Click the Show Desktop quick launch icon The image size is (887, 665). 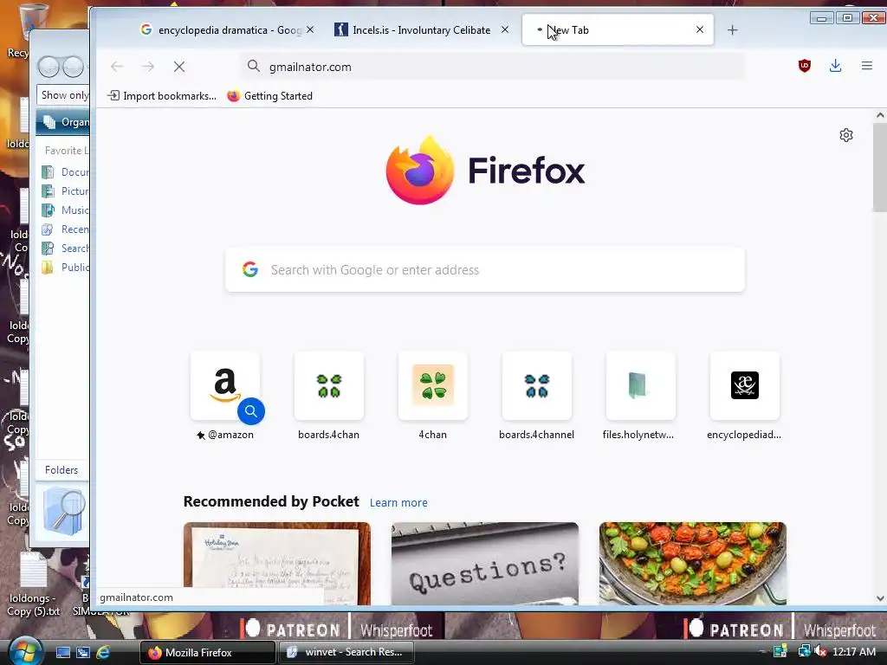coord(63,652)
